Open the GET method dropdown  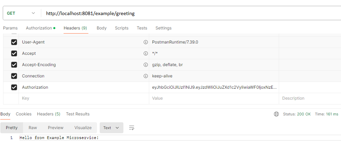(21, 13)
